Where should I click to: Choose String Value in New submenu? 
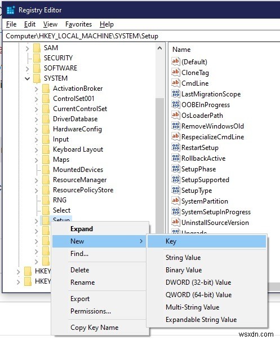[207, 257]
